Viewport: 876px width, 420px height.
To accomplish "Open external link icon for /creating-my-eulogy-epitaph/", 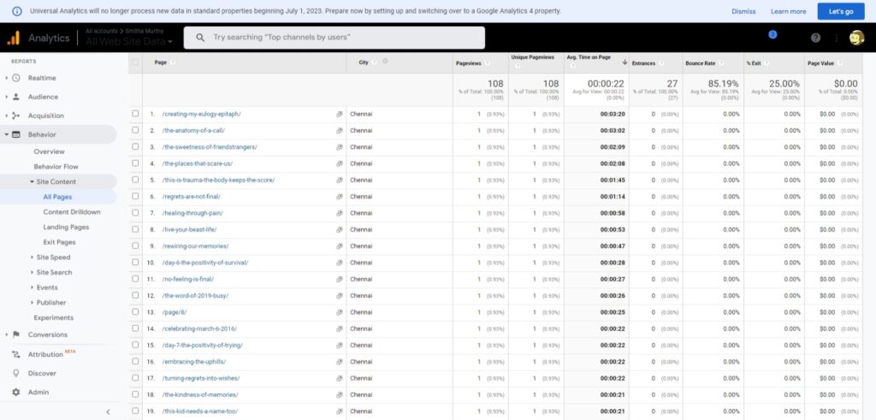I will [x=340, y=114].
